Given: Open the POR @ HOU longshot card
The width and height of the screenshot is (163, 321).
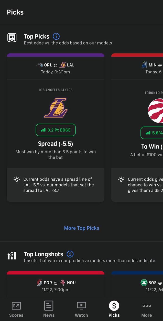Looking at the screenshot, I should pyautogui.click(x=56, y=285).
